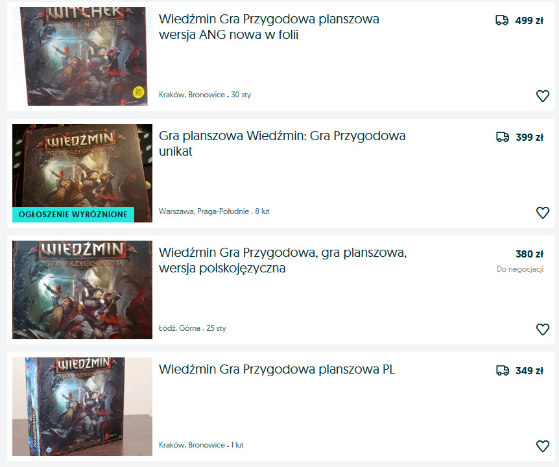Click 'Warszawa, Praga-Południe - 8 lut' location text
Image resolution: width=559 pixels, height=467 pixels.
(214, 211)
